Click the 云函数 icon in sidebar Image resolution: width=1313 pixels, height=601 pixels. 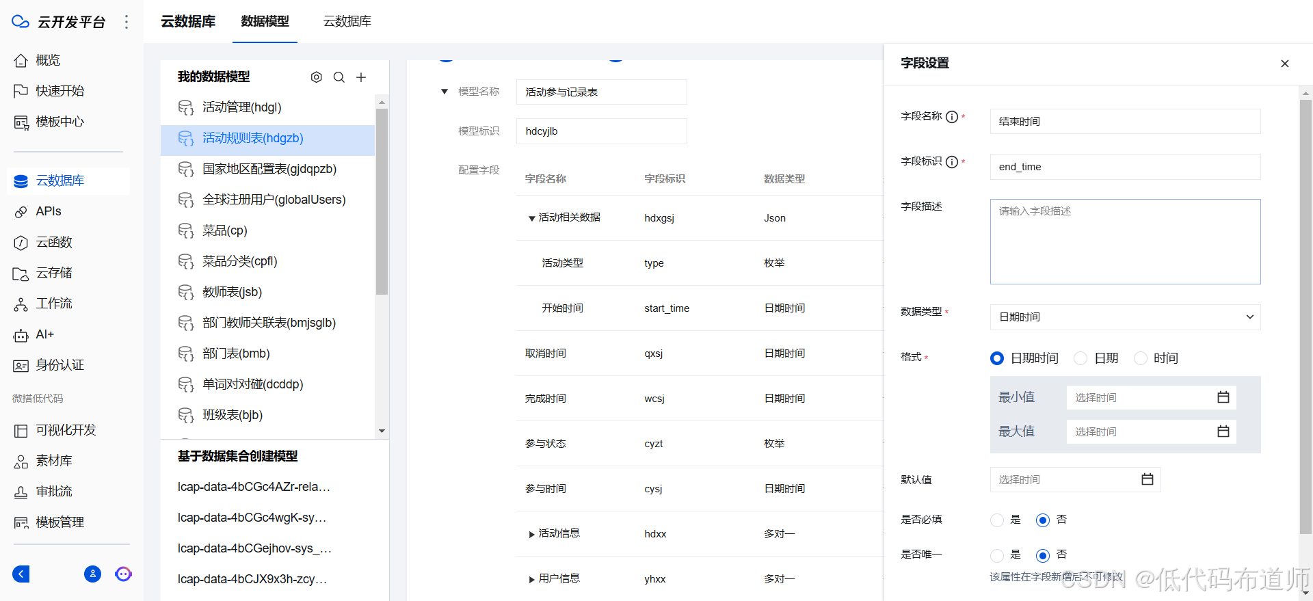[21, 242]
